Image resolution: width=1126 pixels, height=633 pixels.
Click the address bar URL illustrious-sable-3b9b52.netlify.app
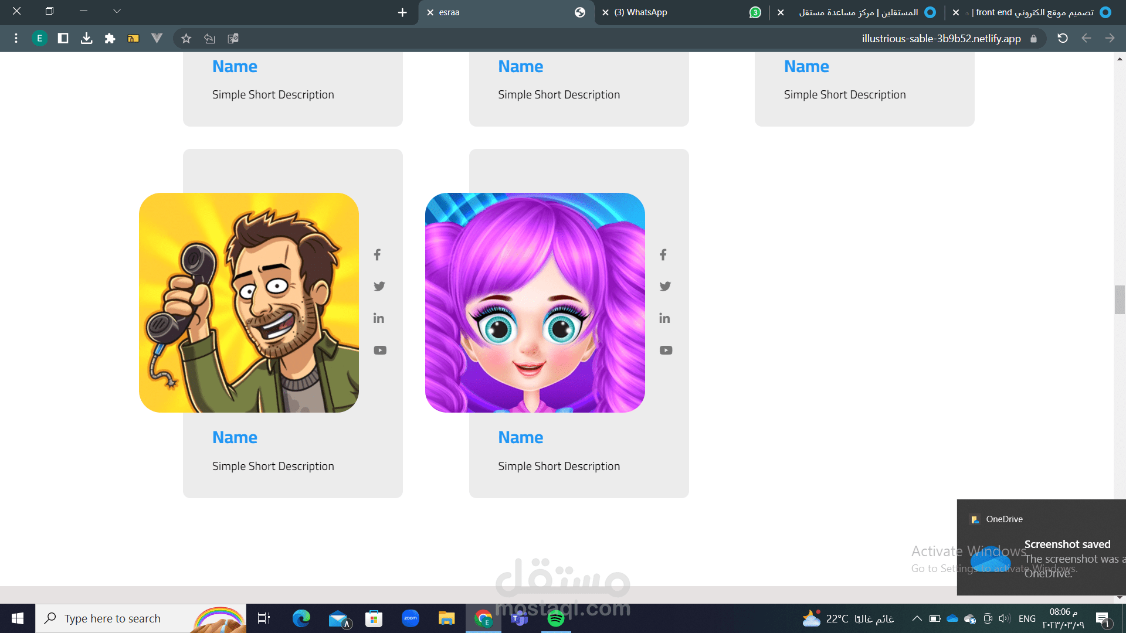[x=941, y=39]
